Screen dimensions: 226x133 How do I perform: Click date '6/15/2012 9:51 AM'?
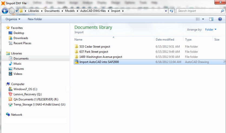point(168,47)
